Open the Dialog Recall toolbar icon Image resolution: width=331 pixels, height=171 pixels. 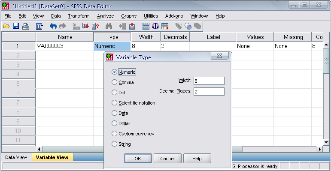39,26
